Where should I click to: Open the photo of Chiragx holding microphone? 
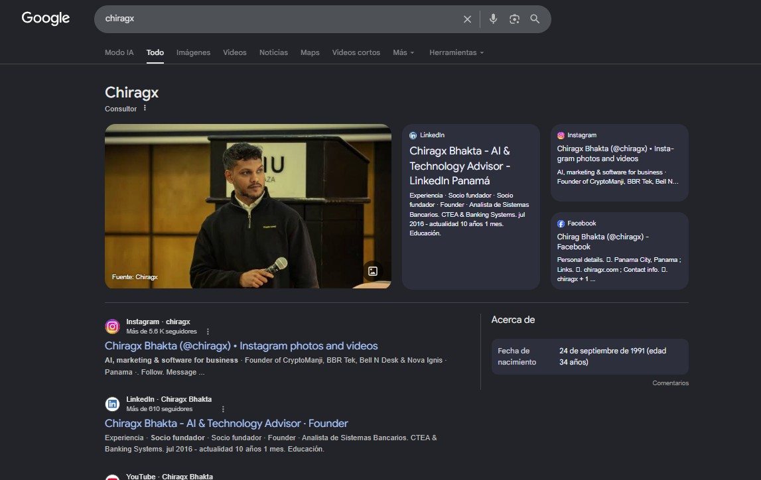tap(248, 206)
